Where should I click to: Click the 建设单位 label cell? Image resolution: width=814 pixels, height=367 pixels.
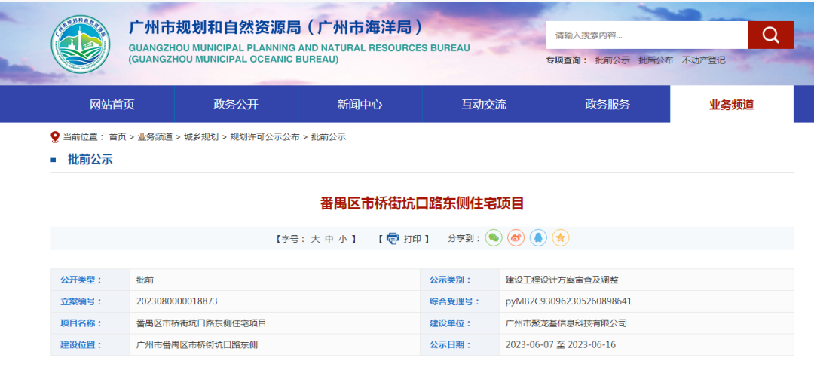[460, 323]
